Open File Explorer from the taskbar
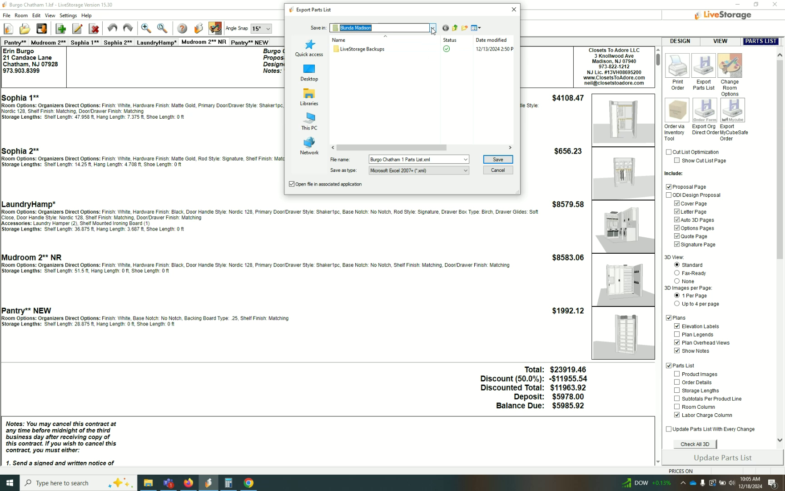 [148, 483]
